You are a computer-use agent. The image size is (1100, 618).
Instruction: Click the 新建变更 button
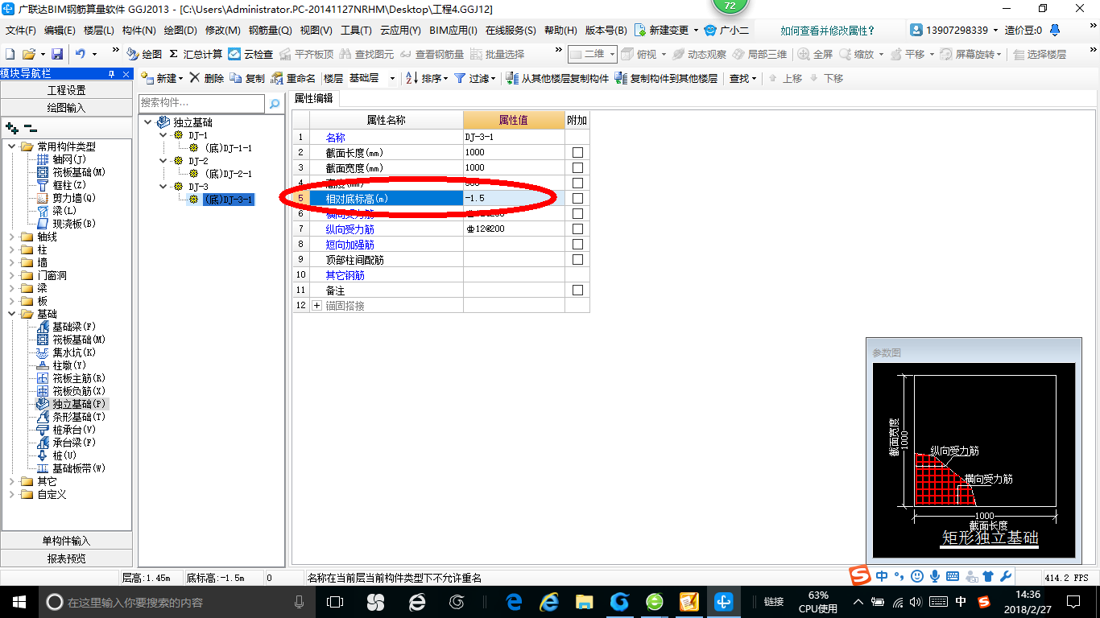tap(667, 30)
